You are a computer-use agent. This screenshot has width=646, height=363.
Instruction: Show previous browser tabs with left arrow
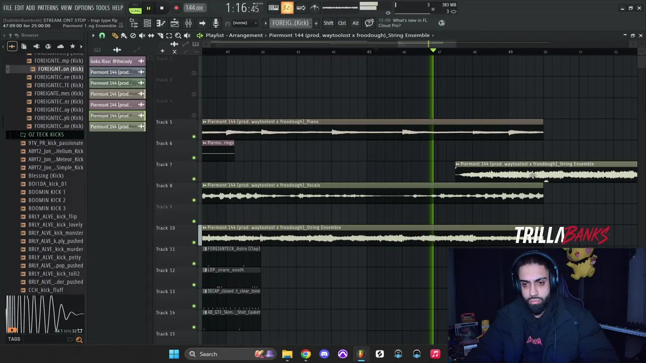point(4,46)
